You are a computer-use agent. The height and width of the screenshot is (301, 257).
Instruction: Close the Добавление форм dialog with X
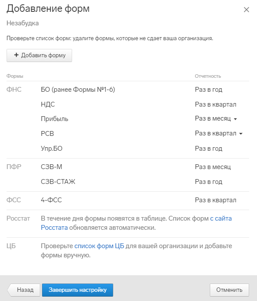(246, 10)
